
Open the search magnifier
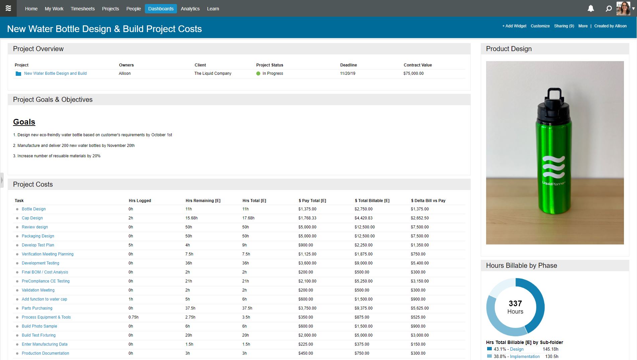(x=609, y=9)
